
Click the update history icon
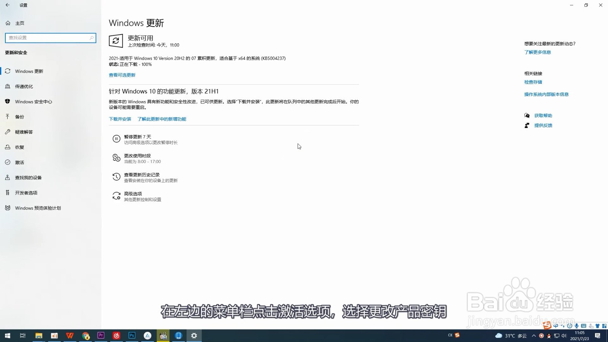(116, 177)
